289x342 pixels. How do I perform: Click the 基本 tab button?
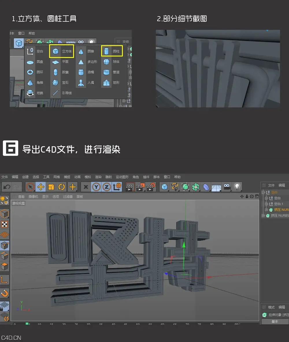point(275,321)
